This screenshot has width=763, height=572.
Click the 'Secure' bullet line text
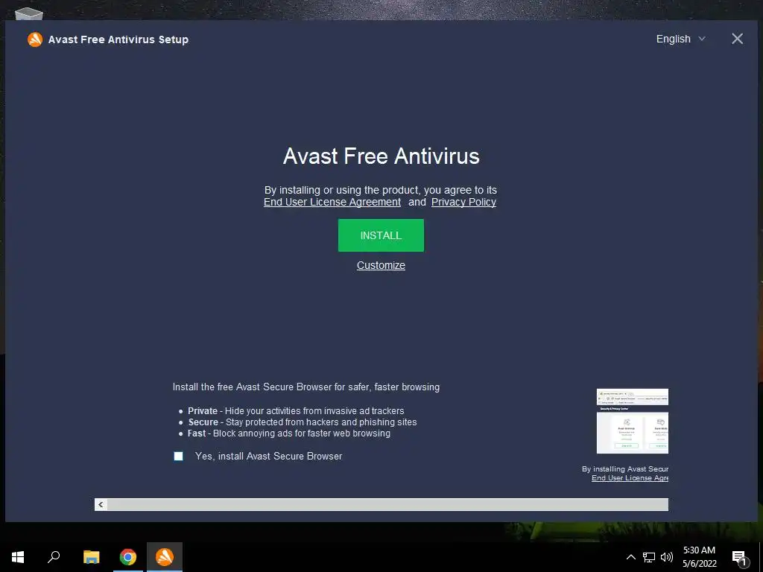click(303, 422)
